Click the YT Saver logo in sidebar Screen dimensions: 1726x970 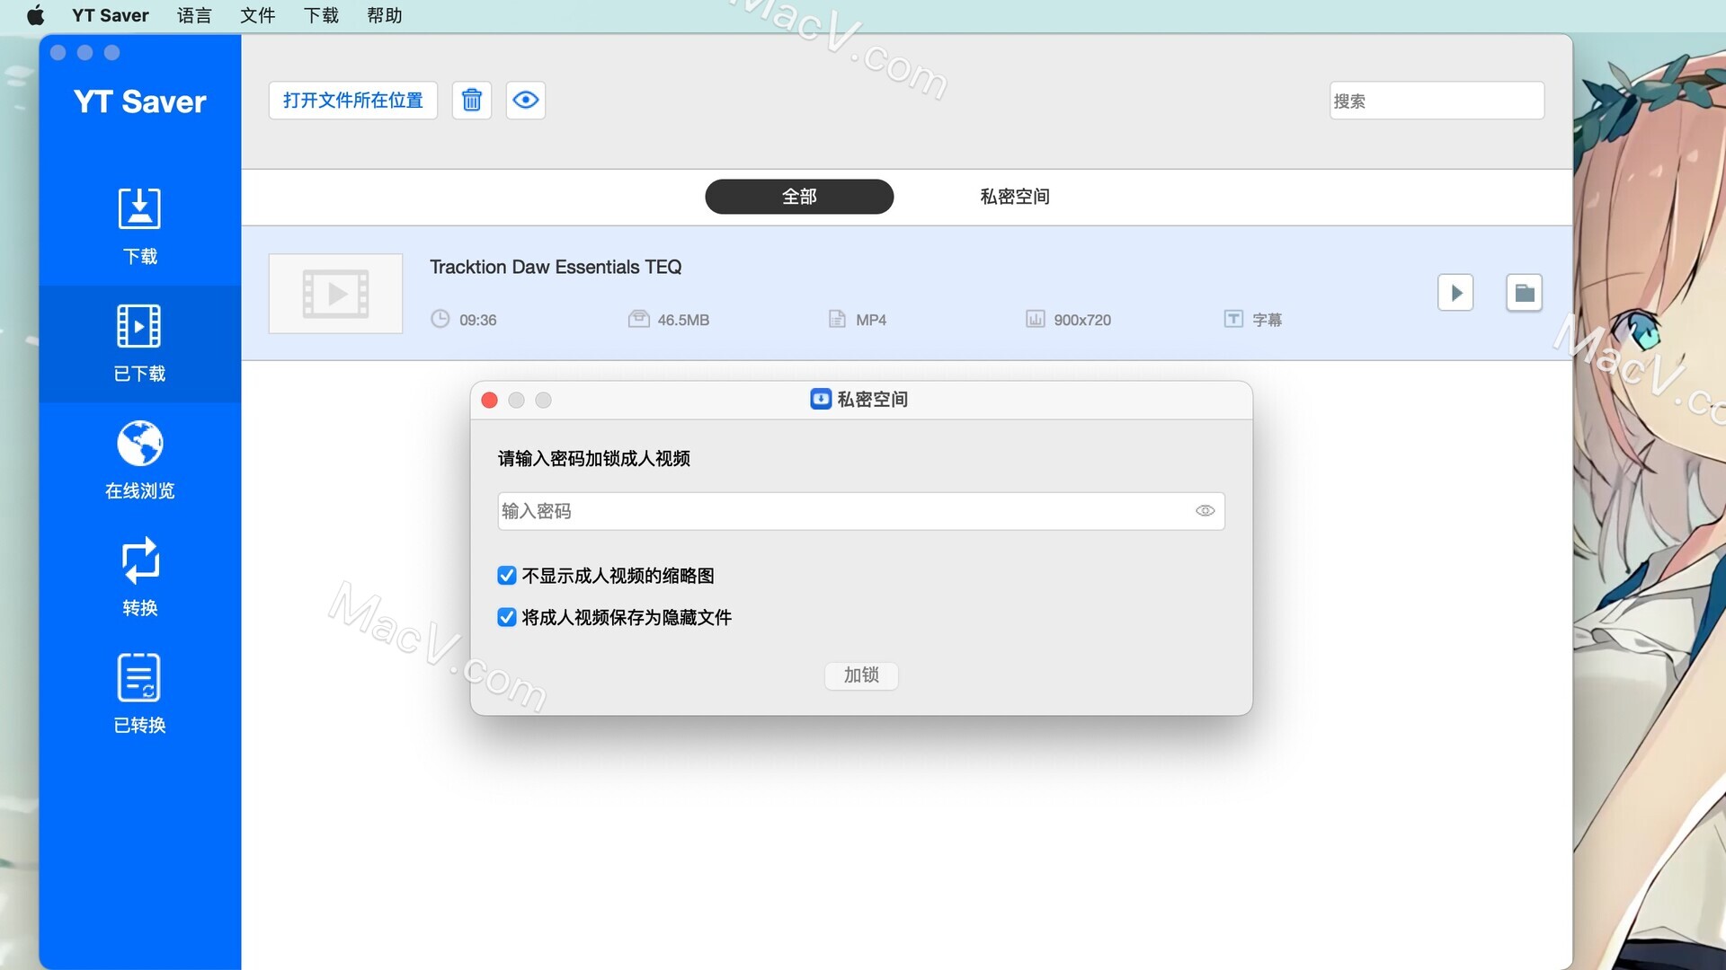(x=140, y=101)
